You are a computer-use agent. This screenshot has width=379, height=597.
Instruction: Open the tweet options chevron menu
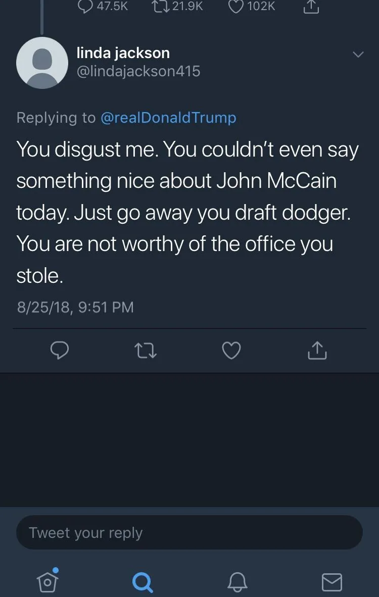(358, 55)
